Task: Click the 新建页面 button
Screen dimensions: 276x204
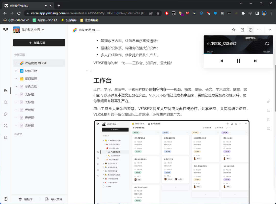Action: [x=39, y=43]
